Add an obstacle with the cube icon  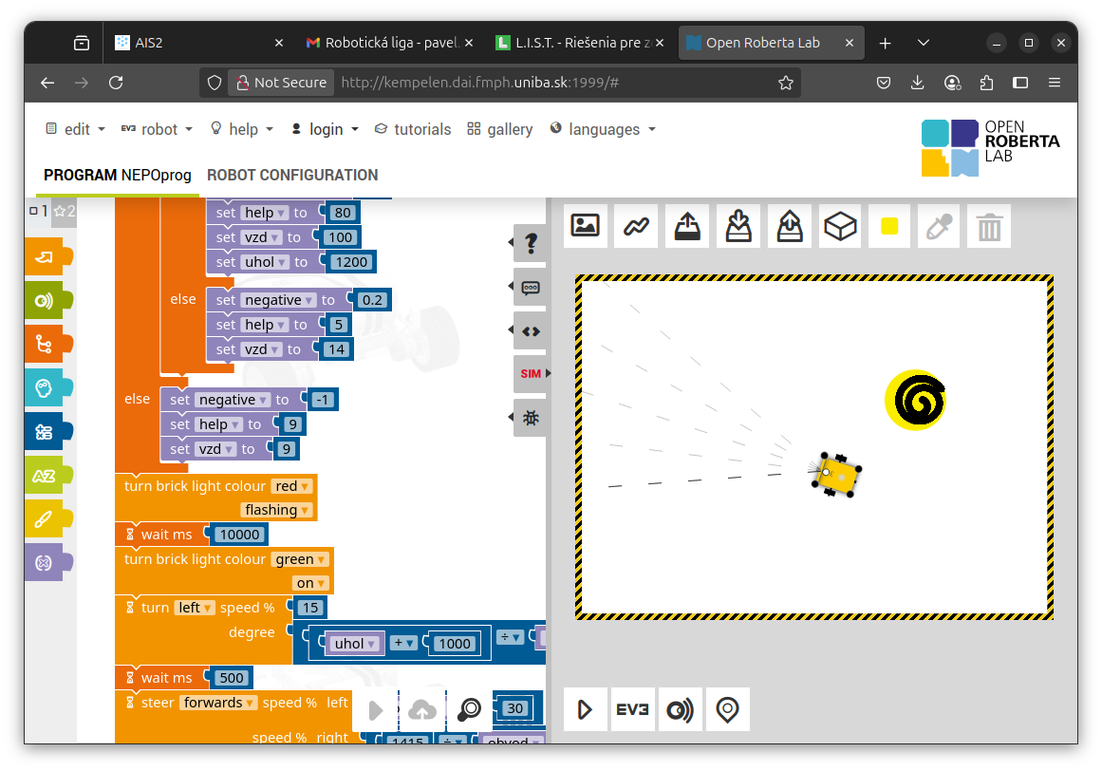pyautogui.click(x=840, y=226)
